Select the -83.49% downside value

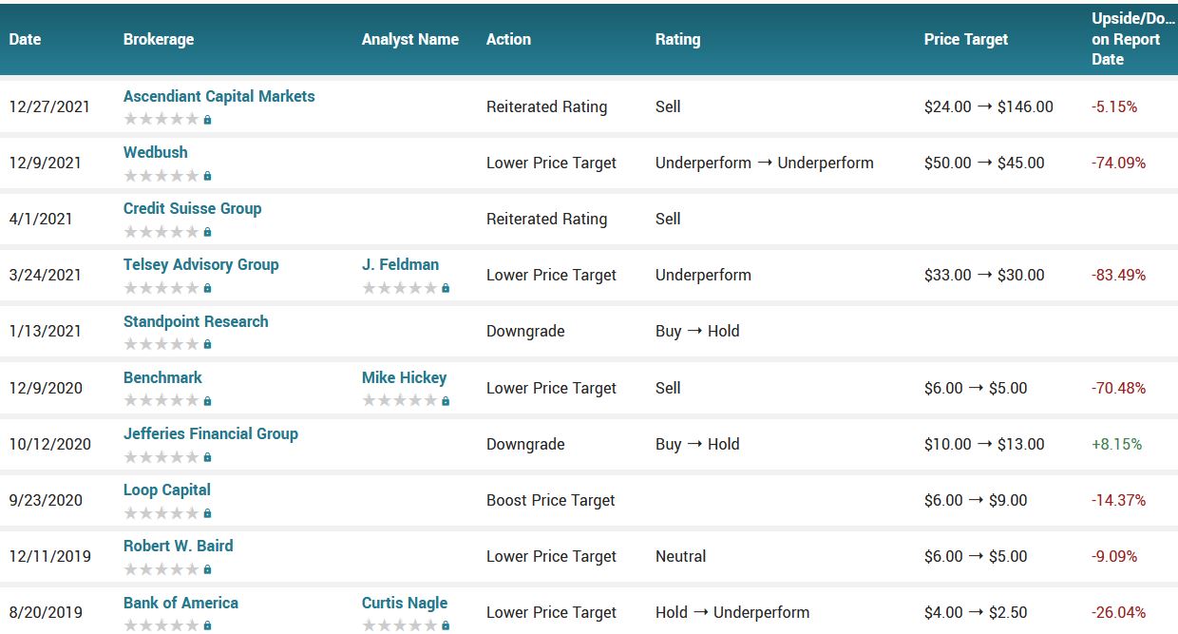click(x=1119, y=275)
